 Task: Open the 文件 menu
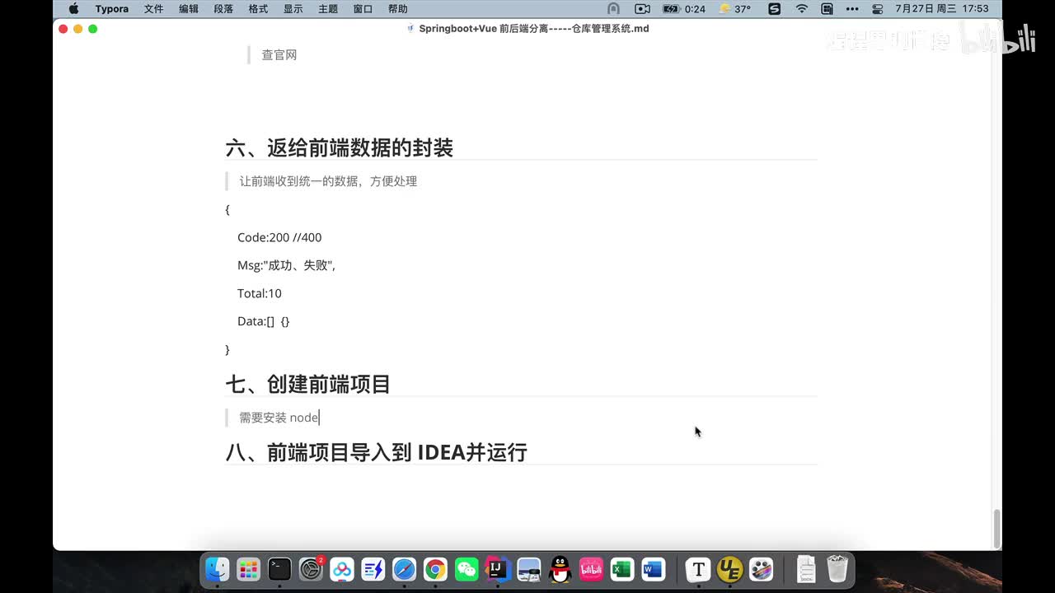click(153, 9)
